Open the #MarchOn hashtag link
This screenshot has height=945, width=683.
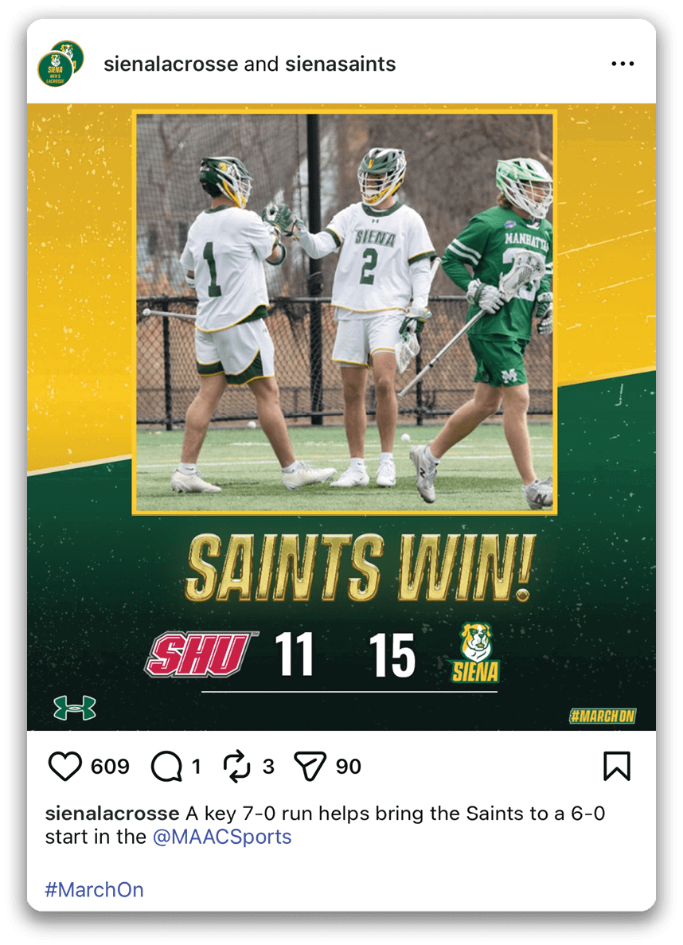click(94, 889)
